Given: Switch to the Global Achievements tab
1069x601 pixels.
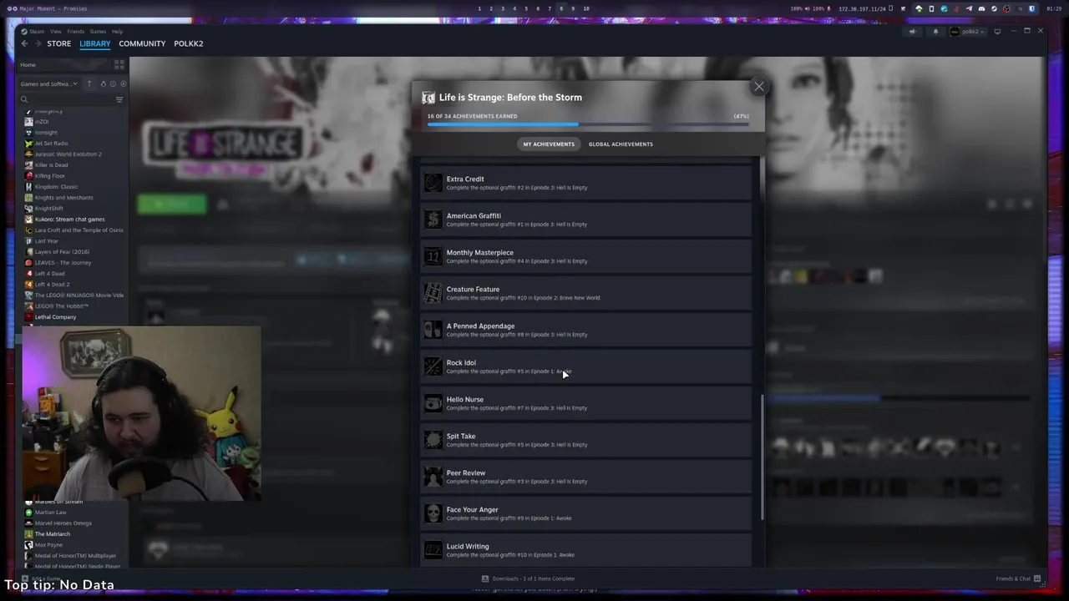Looking at the screenshot, I should pyautogui.click(x=621, y=144).
